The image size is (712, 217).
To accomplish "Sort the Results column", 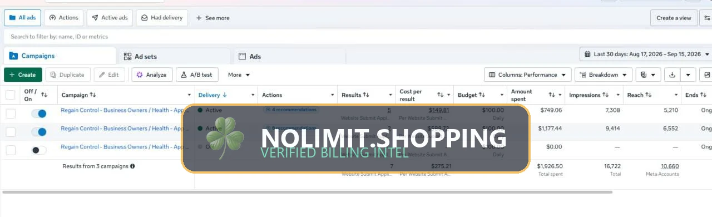I will tap(366, 95).
